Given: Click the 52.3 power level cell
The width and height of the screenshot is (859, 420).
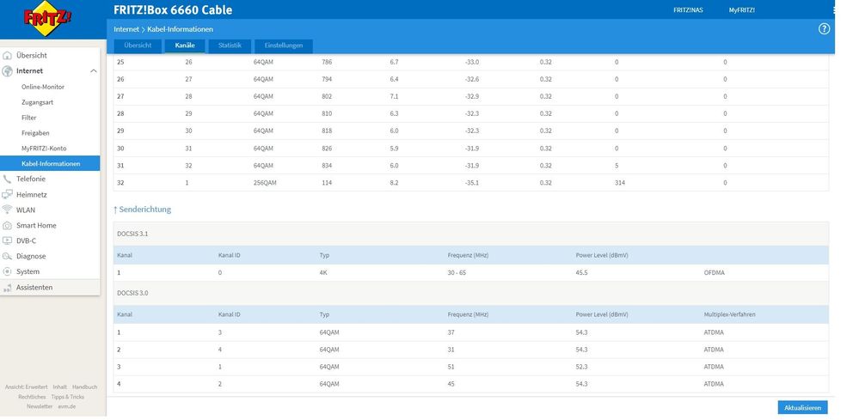Looking at the screenshot, I should click(x=581, y=367).
